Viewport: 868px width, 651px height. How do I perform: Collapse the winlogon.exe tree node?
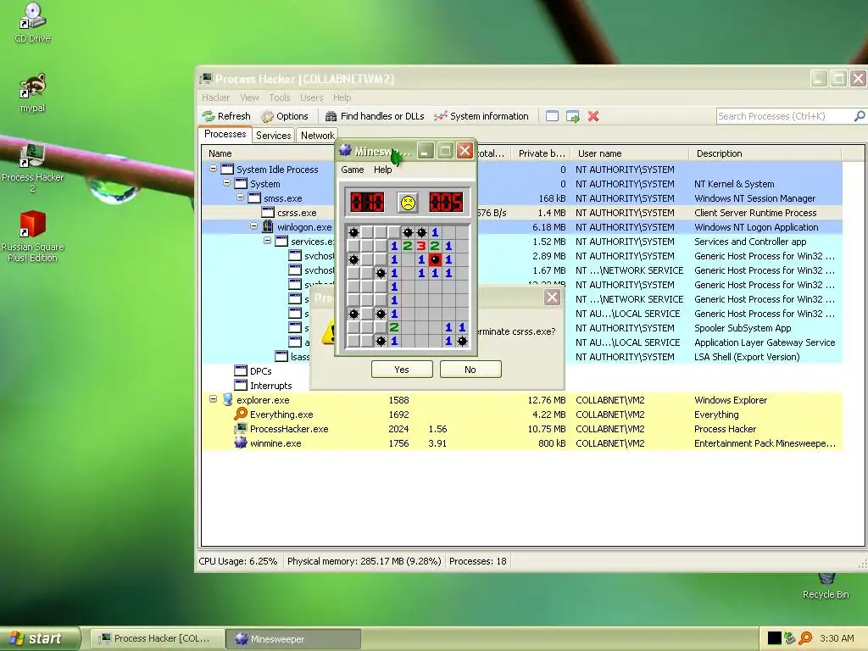(253, 225)
